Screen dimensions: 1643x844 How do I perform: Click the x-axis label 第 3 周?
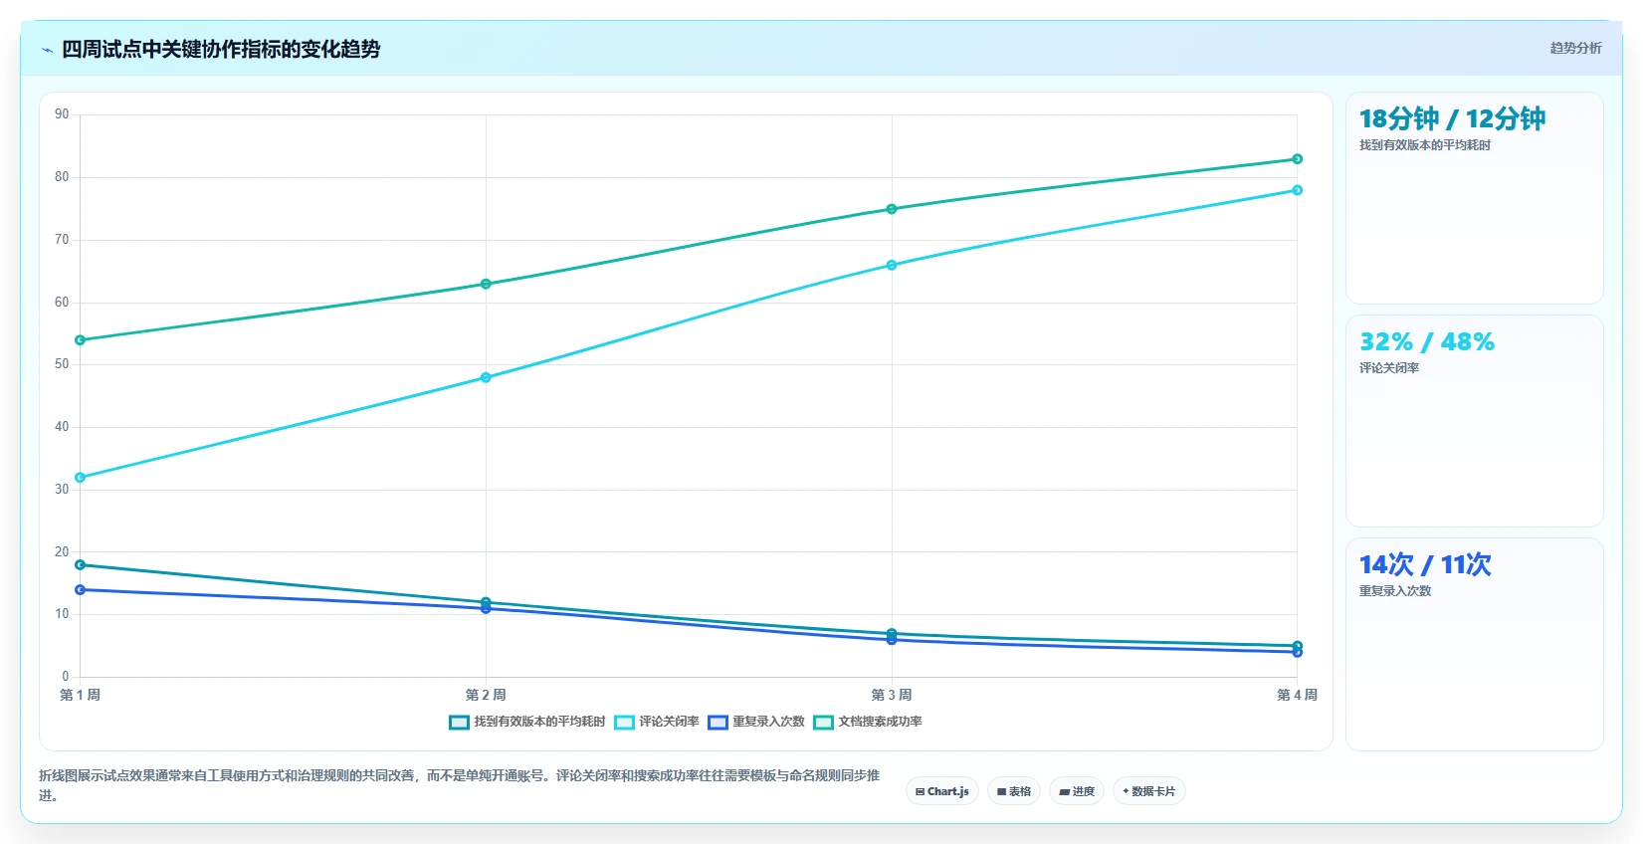[892, 695]
